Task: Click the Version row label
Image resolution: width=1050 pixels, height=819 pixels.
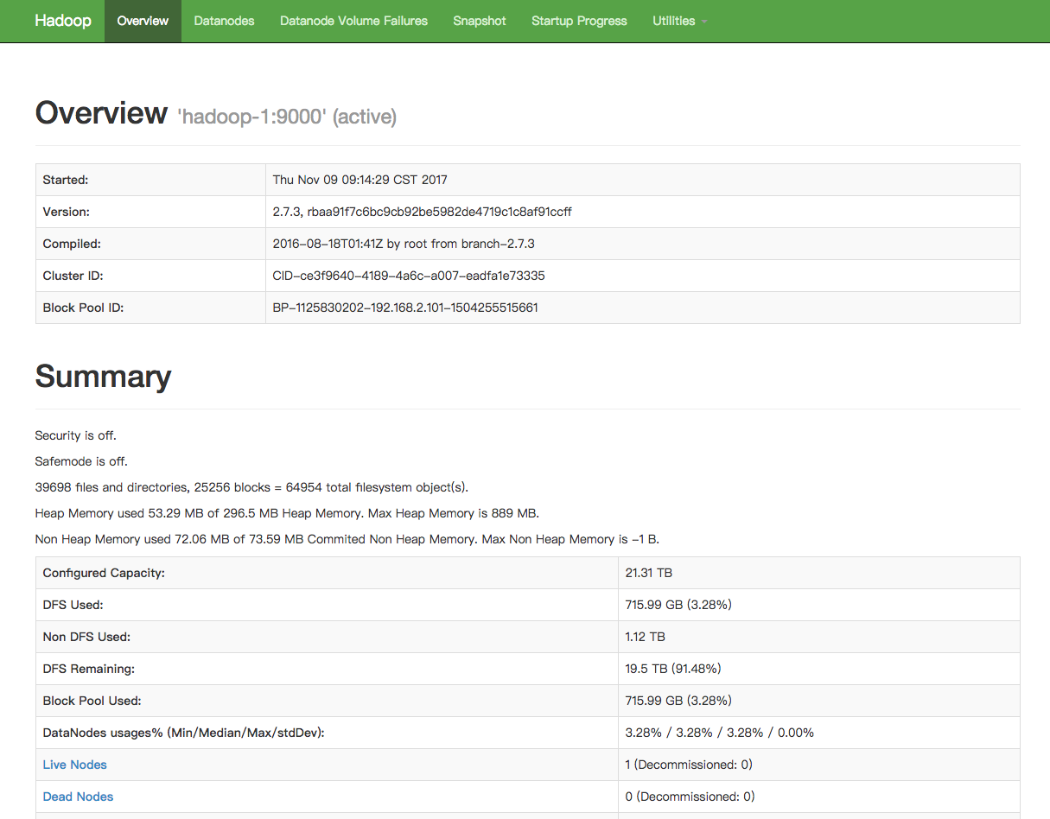Action: 67,212
